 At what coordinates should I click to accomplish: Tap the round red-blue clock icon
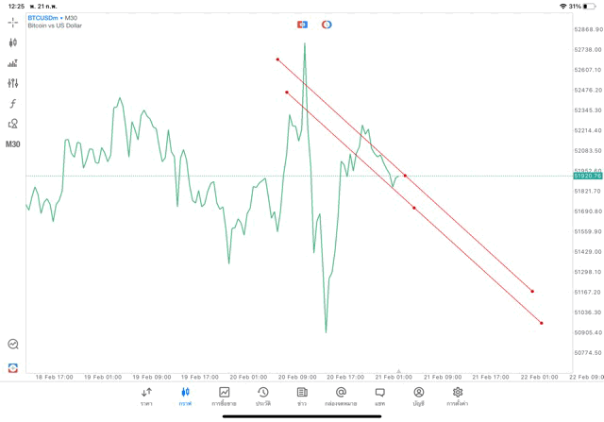pyautogui.click(x=327, y=25)
